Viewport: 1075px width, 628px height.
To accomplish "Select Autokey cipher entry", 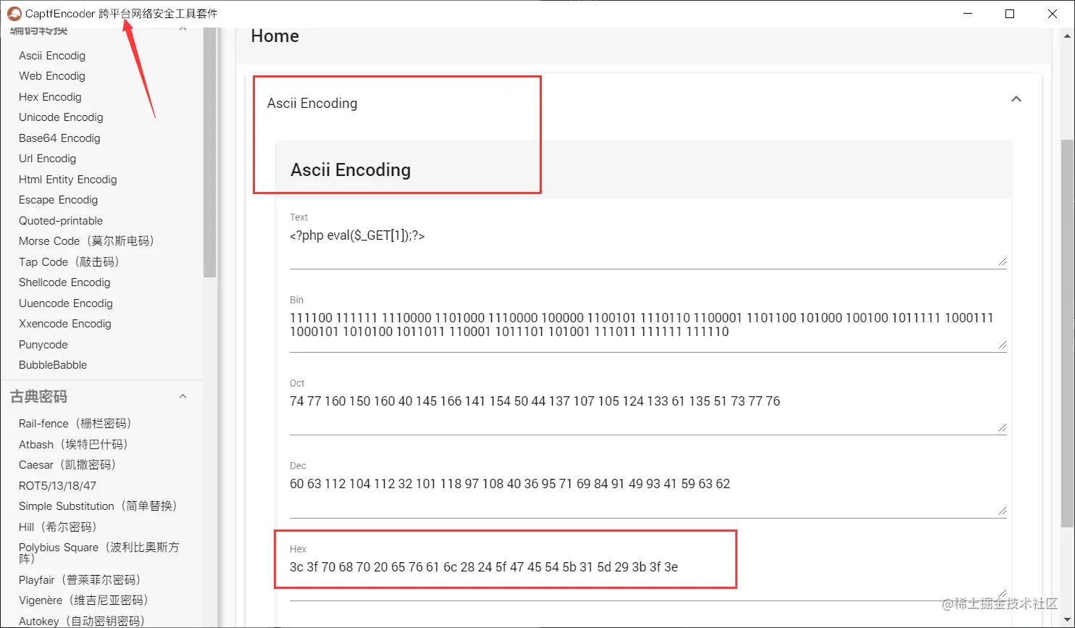I will coord(82,621).
